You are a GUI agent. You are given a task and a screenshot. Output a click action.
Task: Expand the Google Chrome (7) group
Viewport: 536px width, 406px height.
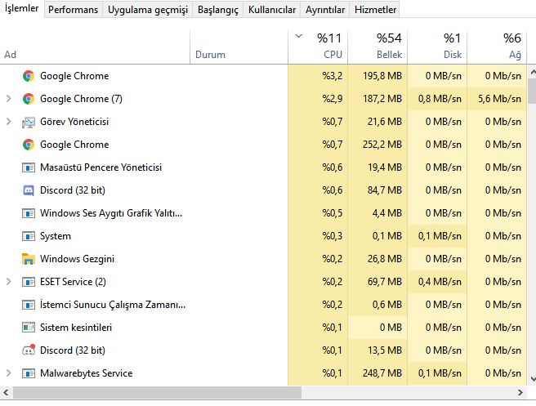point(9,99)
